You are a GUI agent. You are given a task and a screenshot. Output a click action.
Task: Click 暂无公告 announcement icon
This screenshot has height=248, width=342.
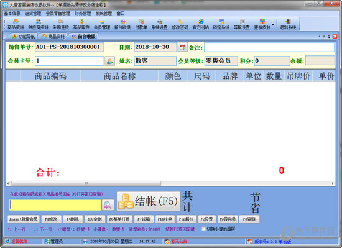(167, 241)
